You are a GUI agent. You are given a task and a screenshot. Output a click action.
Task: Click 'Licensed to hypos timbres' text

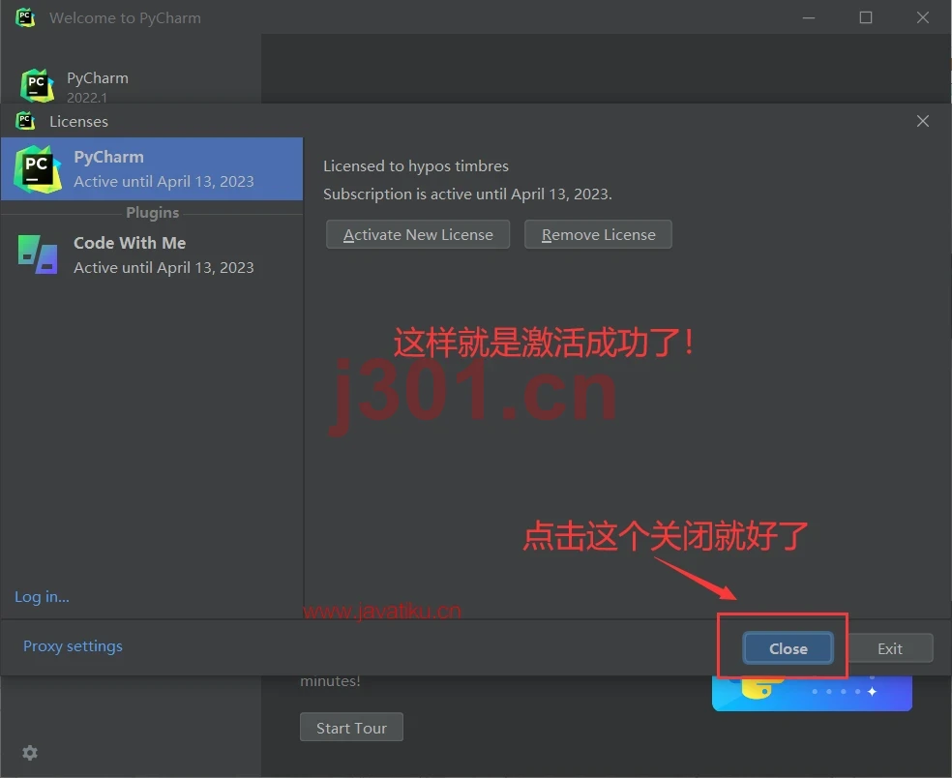[416, 165]
